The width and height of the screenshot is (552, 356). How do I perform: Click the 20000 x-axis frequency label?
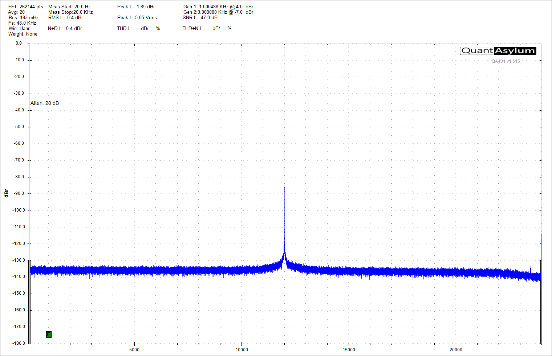[x=456, y=350]
